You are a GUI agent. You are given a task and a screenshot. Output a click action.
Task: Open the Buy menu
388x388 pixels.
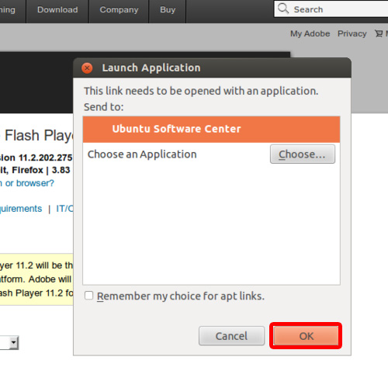click(x=168, y=10)
